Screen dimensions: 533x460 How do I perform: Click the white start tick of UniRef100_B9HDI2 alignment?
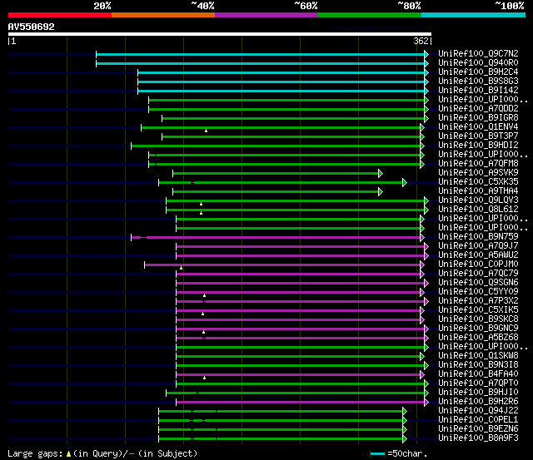tap(132, 146)
